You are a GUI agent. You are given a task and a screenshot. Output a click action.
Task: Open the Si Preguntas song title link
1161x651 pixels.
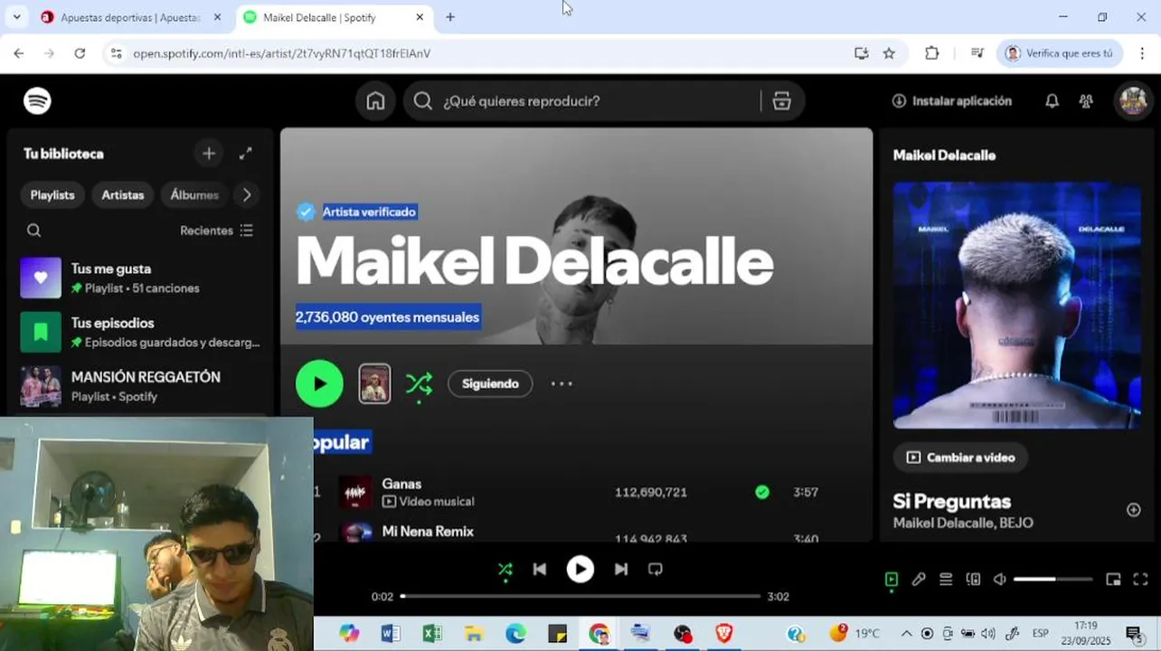[x=952, y=501]
